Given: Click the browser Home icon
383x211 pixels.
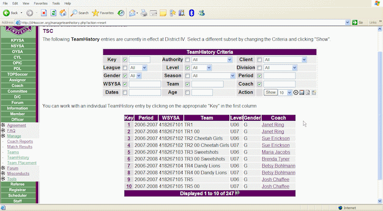Looking at the screenshot, I should tap(63, 13).
